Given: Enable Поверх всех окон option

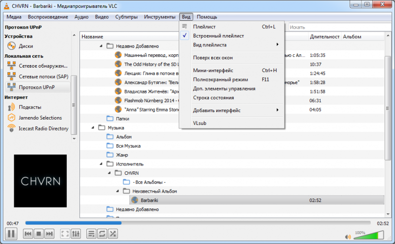Looking at the screenshot, I should 232,58.
